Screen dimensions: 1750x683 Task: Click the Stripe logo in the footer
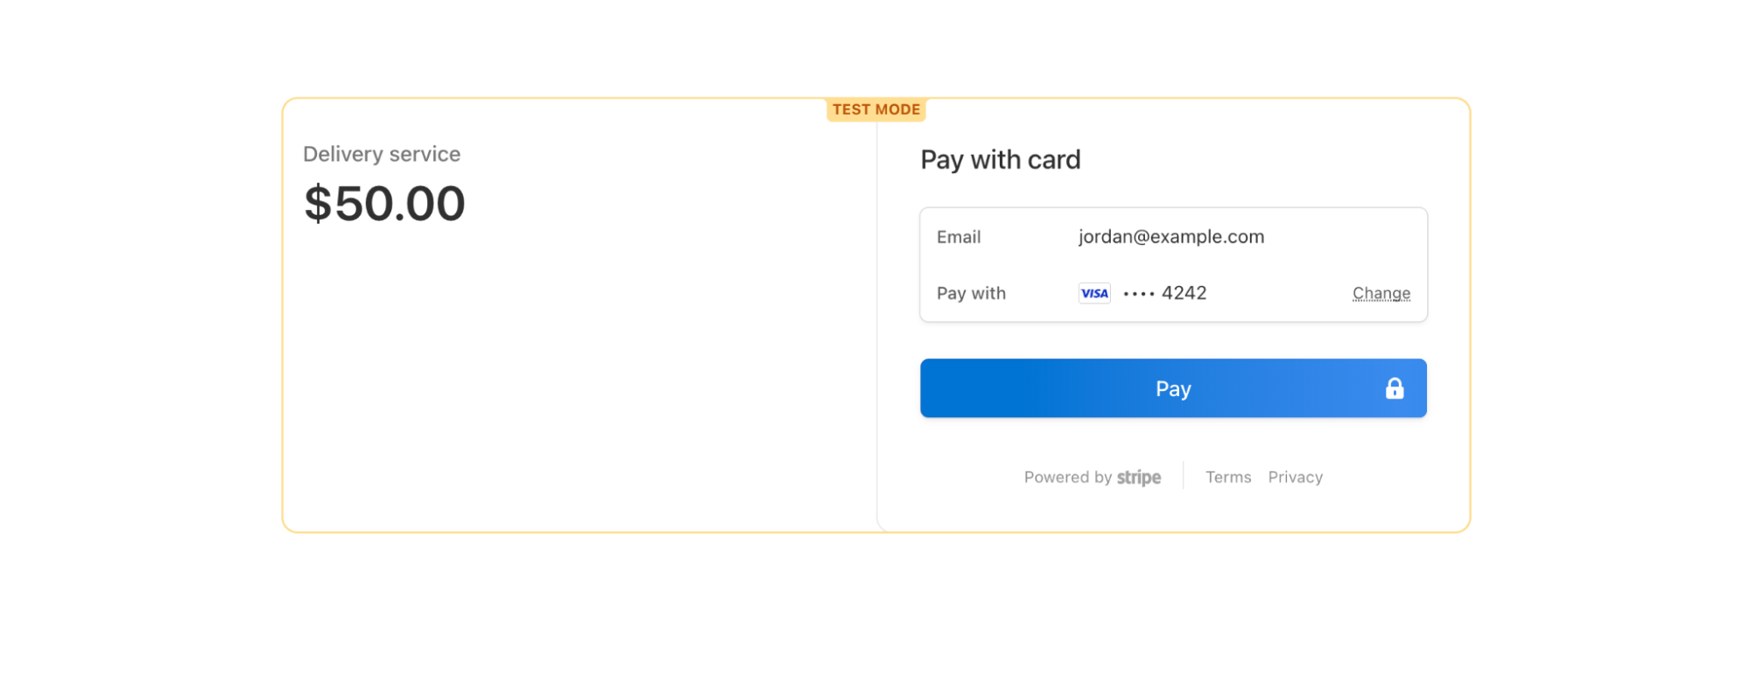[x=1139, y=477]
